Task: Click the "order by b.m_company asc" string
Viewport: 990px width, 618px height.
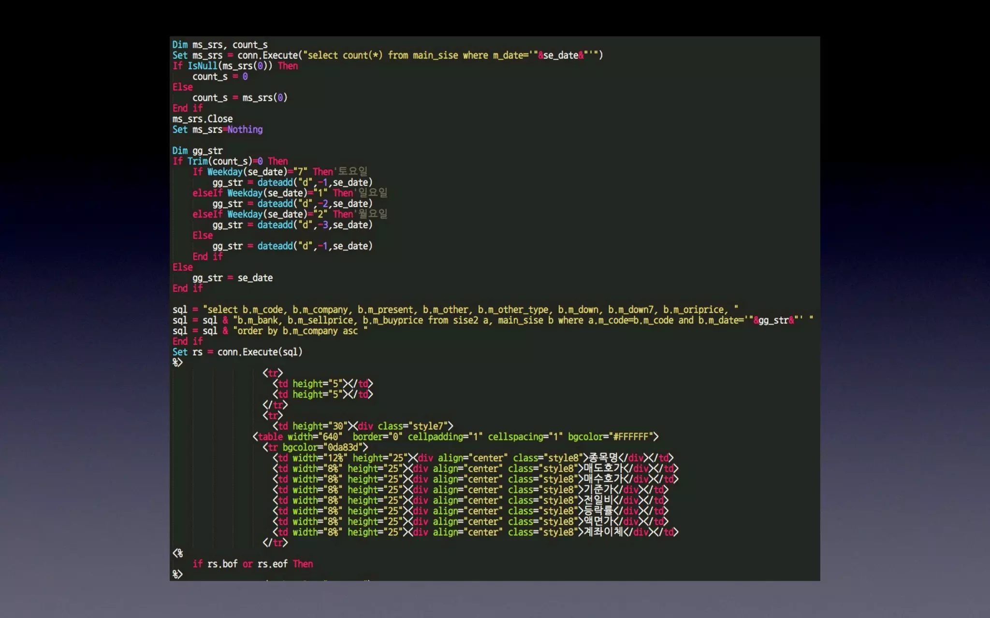Action: tap(300, 331)
